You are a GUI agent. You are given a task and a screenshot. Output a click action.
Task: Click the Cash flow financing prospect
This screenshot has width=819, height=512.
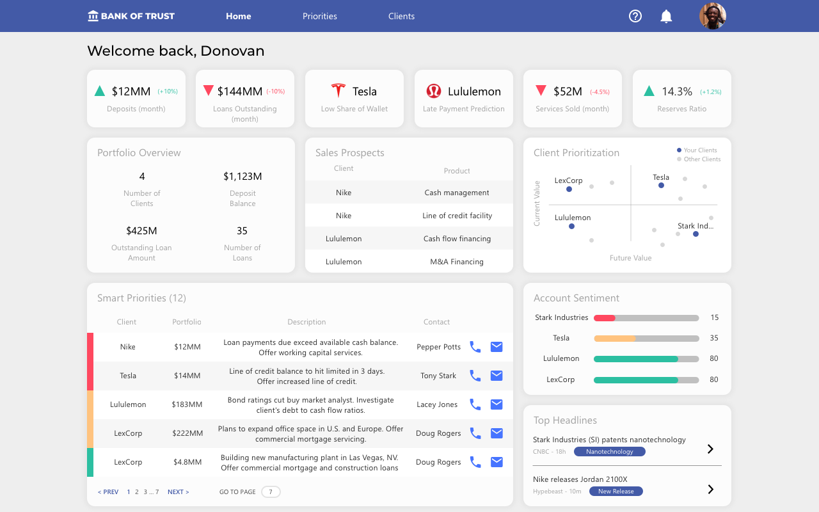tap(409, 239)
